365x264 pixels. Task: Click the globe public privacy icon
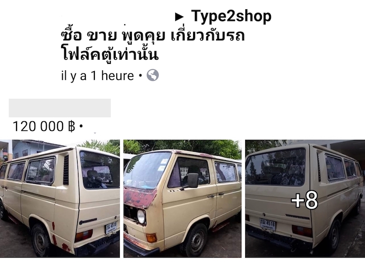[x=153, y=75]
